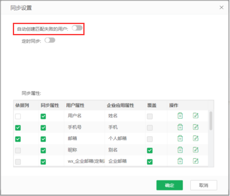Edit the 手机号 attribute mapping

(196, 127)
